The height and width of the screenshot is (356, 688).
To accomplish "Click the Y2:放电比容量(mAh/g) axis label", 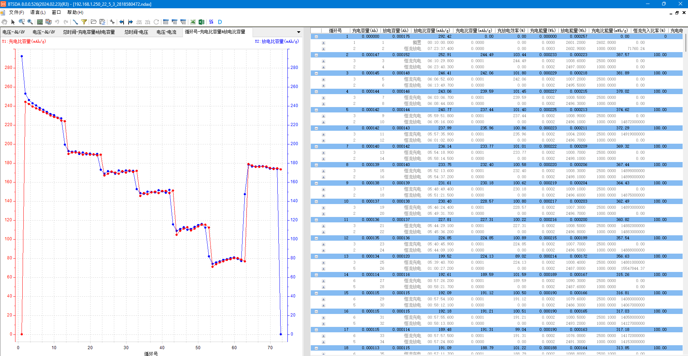I will (277, 42).
